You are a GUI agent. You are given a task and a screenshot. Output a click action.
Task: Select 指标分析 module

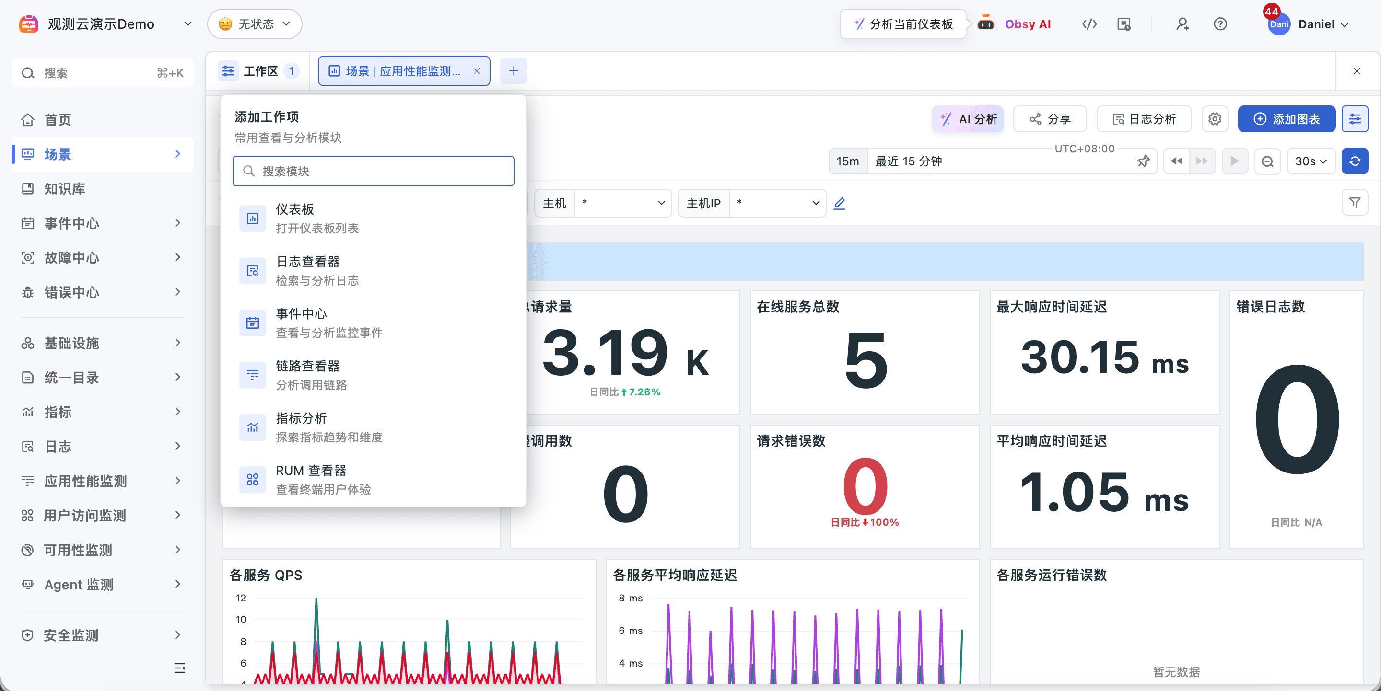[x=373, y=427]
